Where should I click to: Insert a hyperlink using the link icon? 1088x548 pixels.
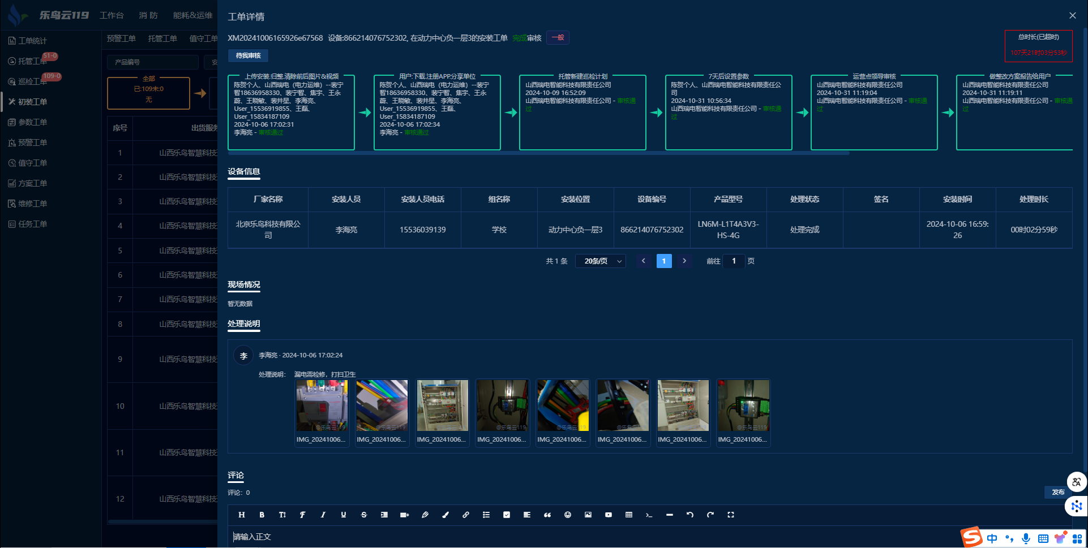(x=465, y=515)
